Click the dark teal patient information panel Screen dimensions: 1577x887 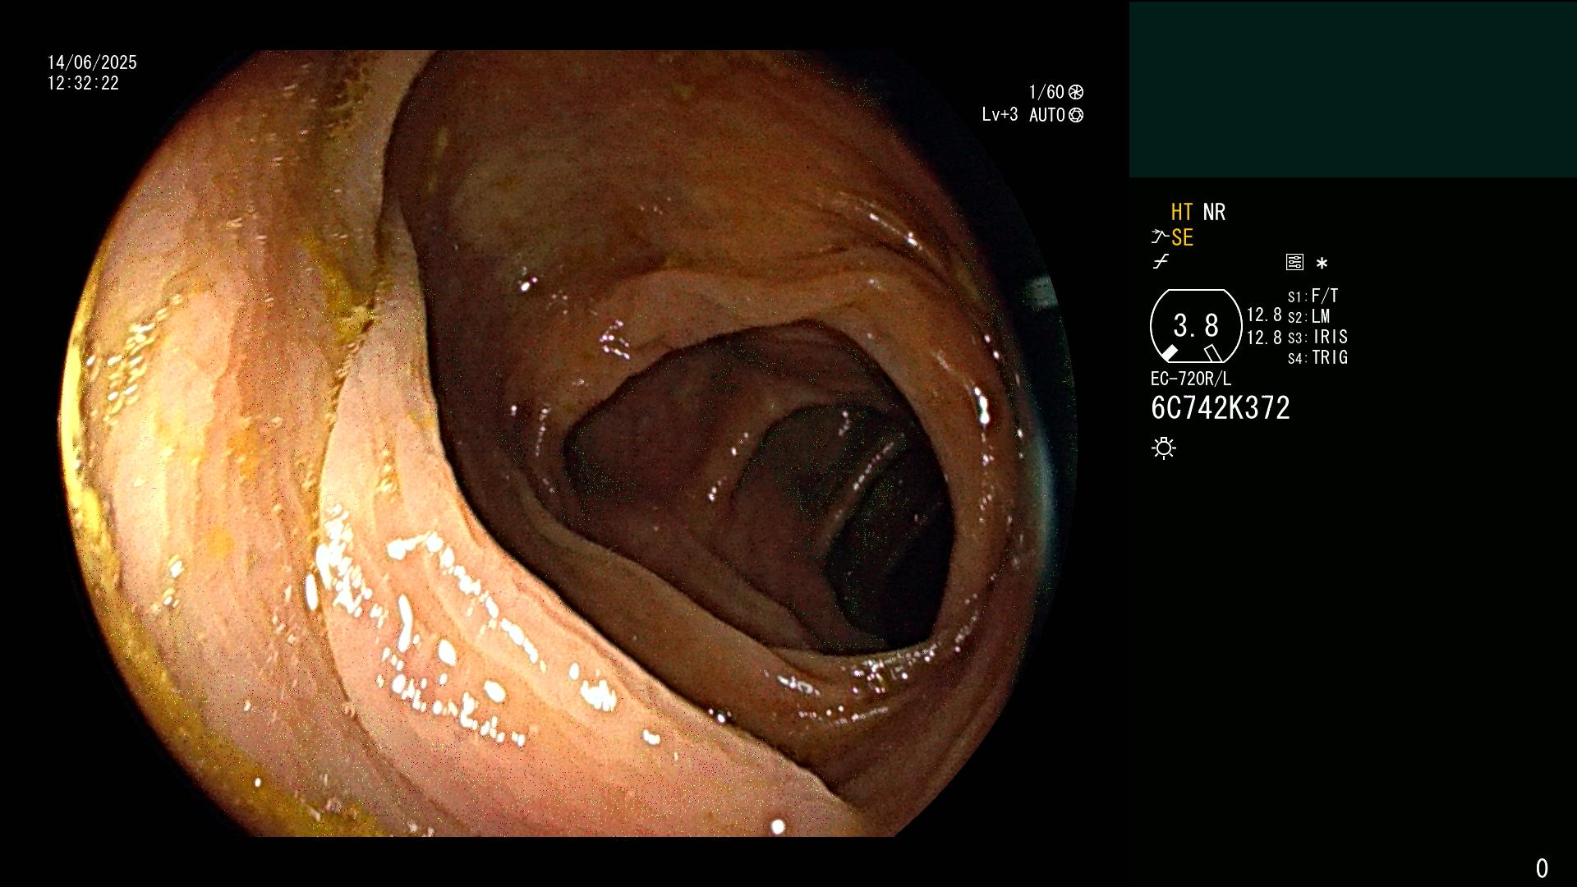click(x=1353, y=90)
